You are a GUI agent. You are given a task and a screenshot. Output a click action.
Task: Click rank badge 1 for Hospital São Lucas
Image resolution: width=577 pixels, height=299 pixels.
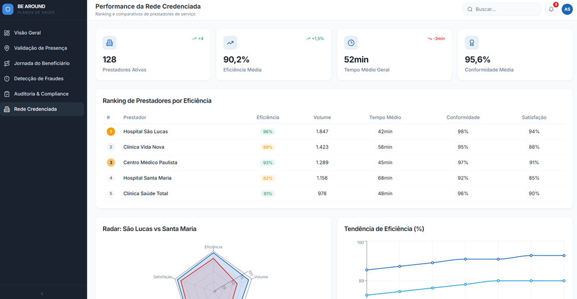point(111,132)
